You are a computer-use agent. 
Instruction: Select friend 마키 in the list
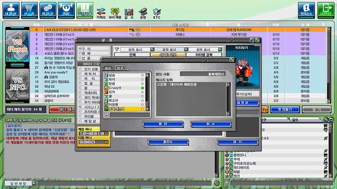coord(124,79)
